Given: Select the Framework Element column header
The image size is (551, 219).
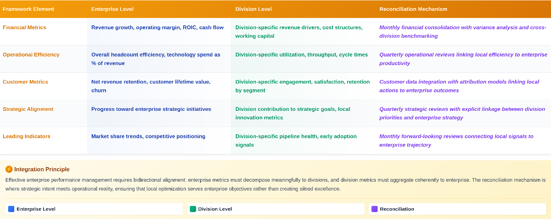Looking at the screenshot, I should click(29, 9).
